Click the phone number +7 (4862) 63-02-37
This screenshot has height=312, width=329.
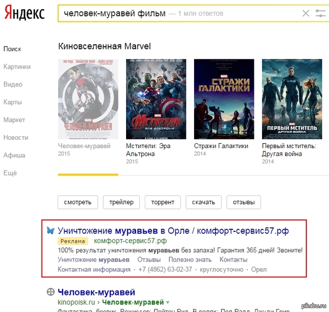click(165, 269)
